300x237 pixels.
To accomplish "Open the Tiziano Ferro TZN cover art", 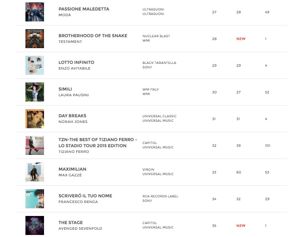I will 35,146.
